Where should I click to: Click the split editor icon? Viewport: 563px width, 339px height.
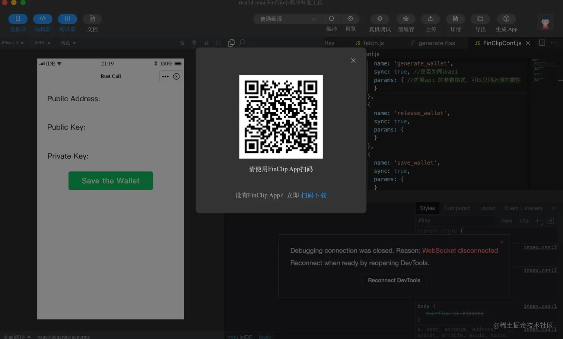542,43
